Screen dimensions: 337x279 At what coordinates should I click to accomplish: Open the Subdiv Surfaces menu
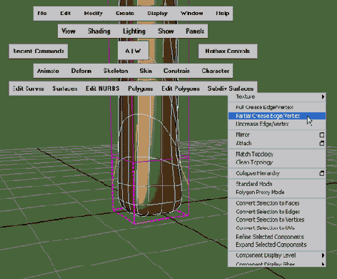coord(231,89)
